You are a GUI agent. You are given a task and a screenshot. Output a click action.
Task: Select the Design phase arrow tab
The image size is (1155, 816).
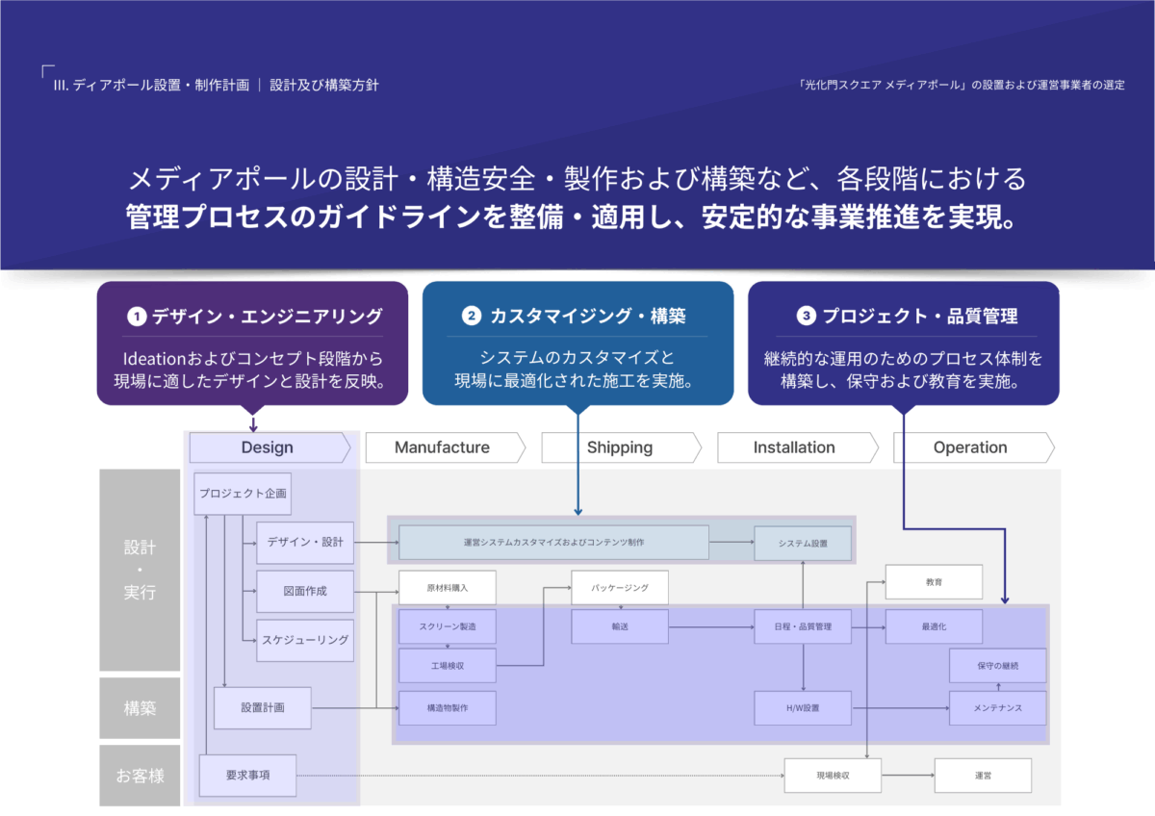coord(269,447)
